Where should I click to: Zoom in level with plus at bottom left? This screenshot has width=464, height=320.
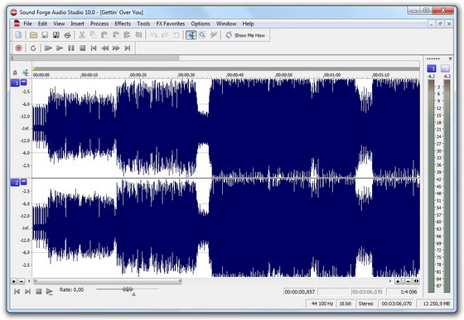(13, 281)
